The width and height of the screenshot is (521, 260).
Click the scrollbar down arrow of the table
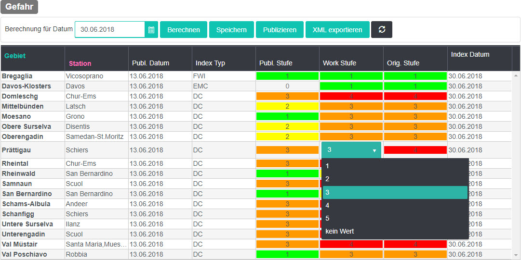516,255
